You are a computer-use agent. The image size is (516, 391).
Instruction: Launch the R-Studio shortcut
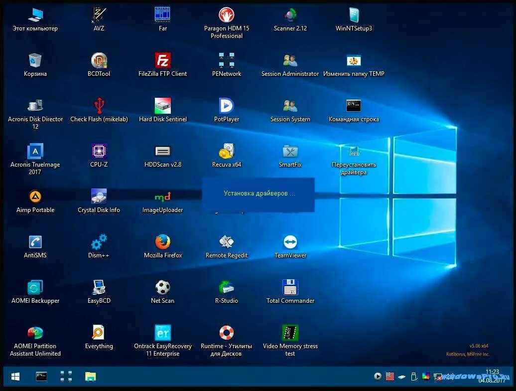(x=227, y=292)
